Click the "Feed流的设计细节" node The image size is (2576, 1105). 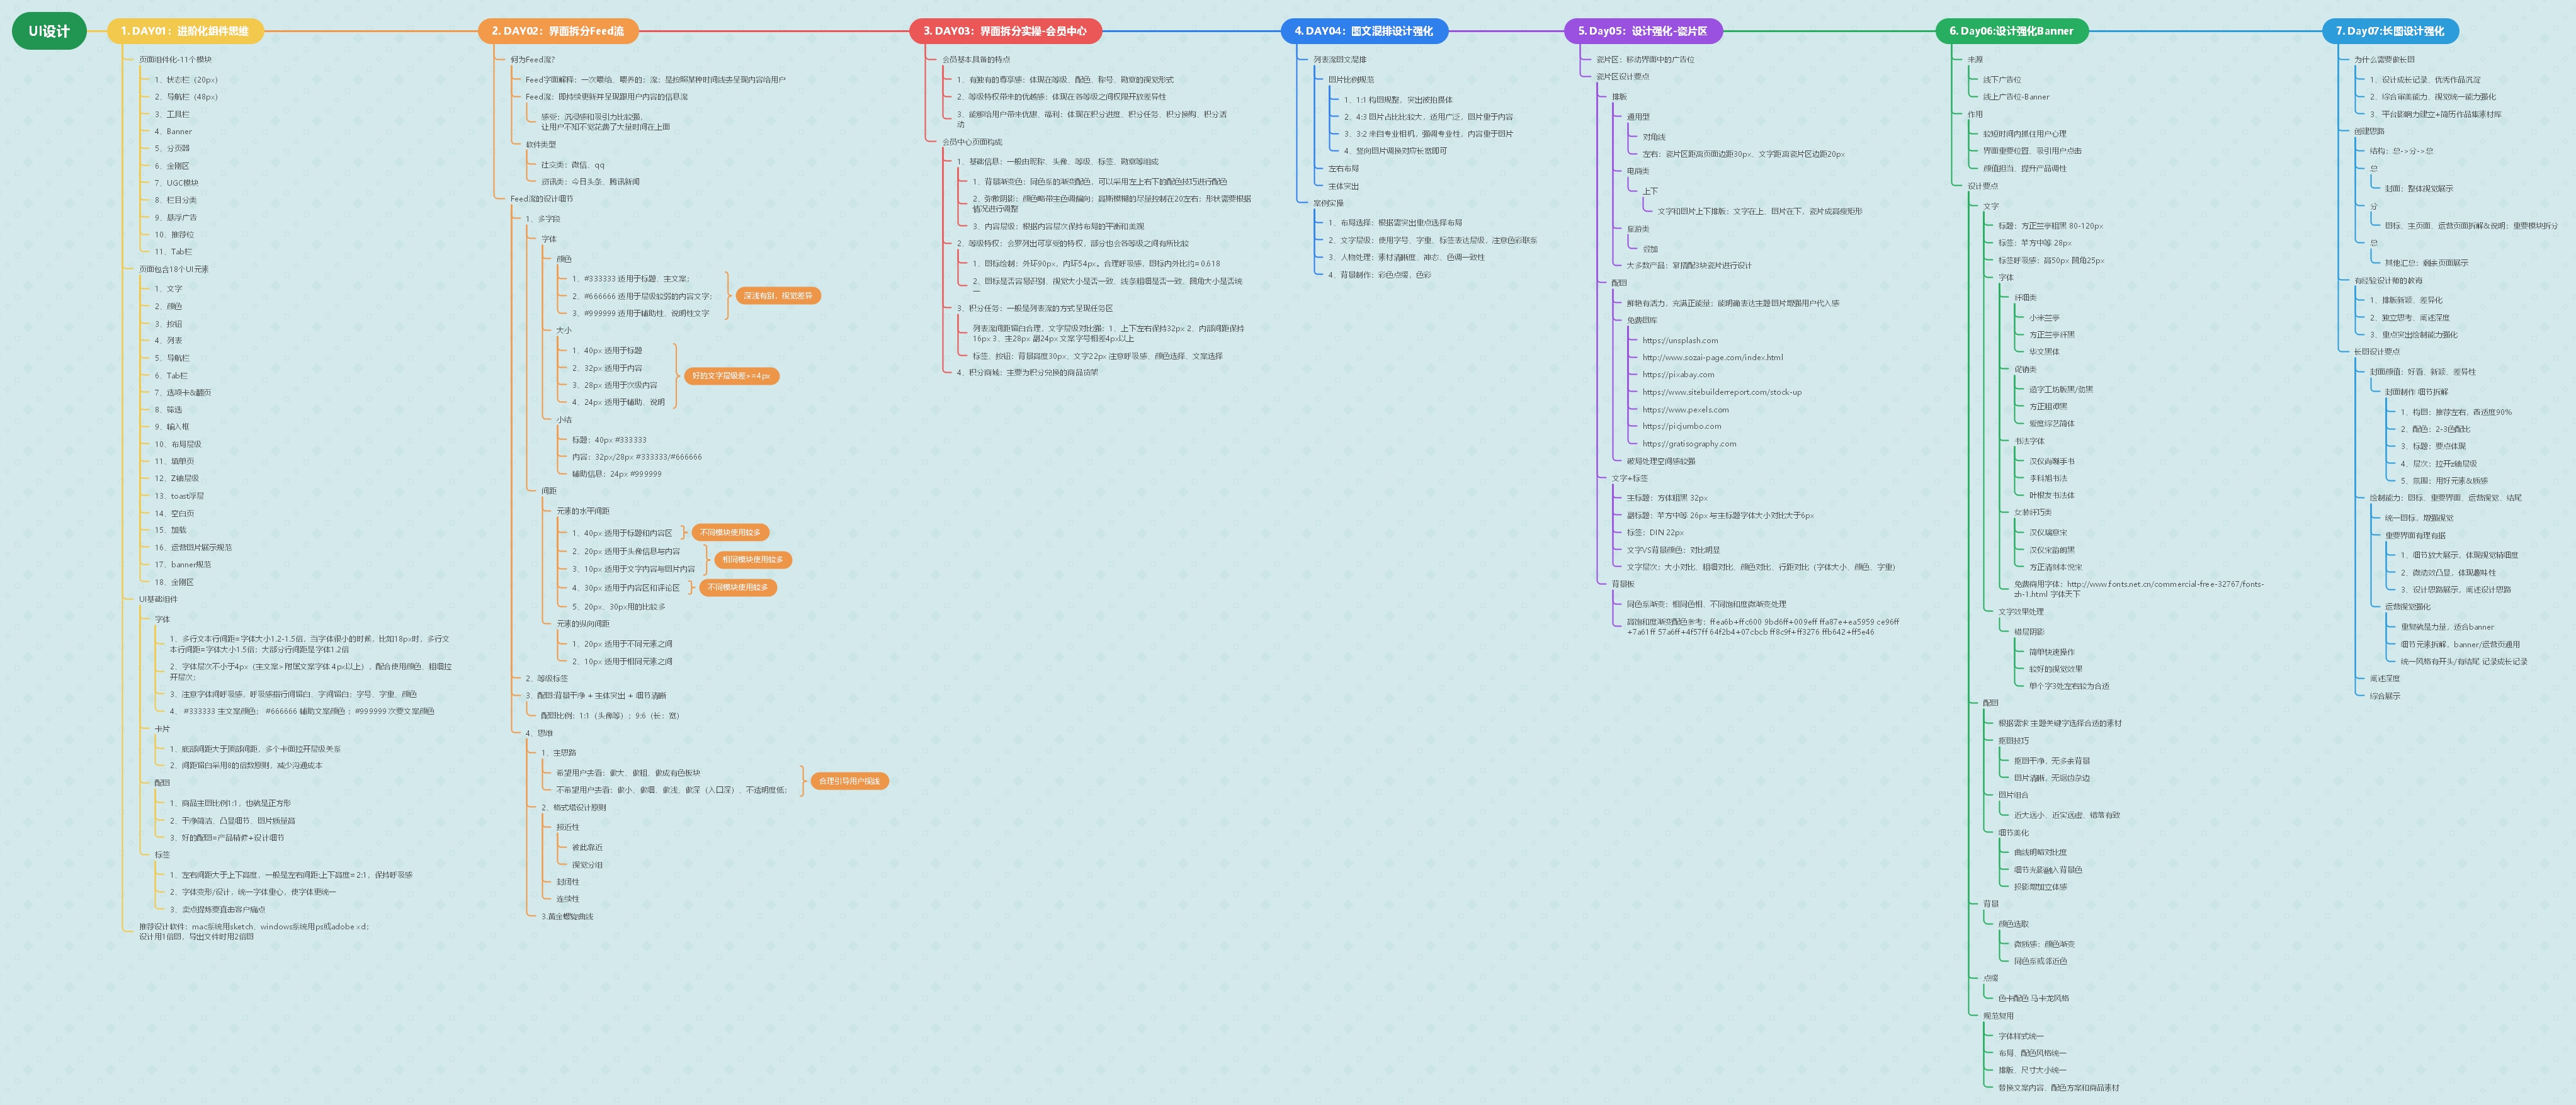pos(541,199)
